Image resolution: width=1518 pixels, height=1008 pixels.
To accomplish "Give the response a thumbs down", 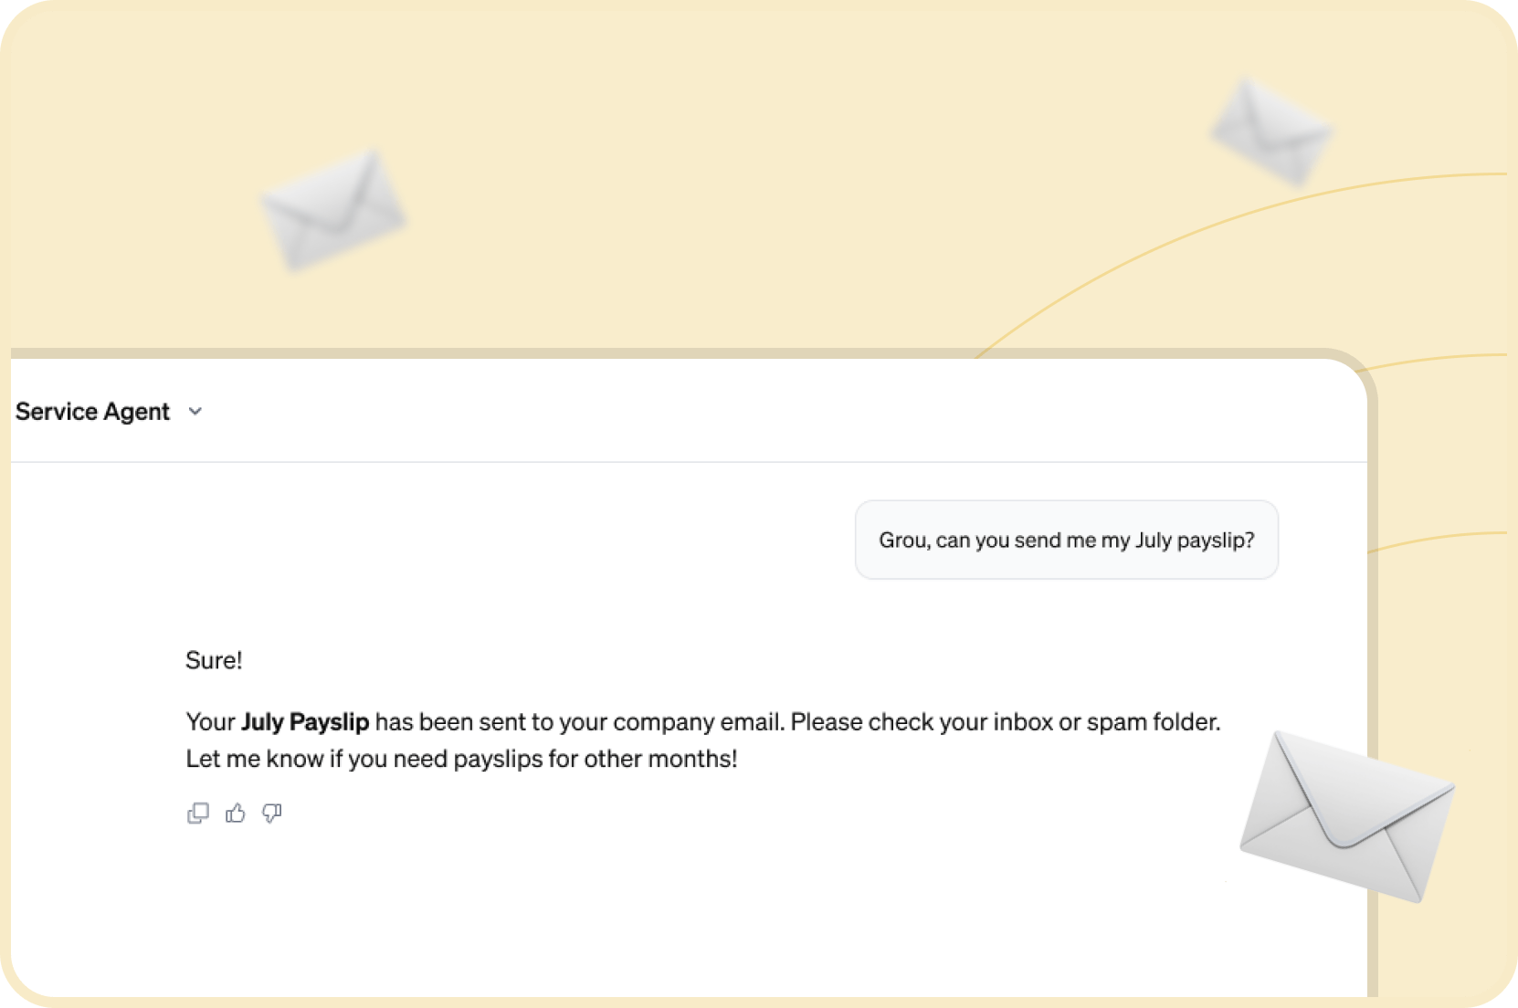I will point(272,813).
